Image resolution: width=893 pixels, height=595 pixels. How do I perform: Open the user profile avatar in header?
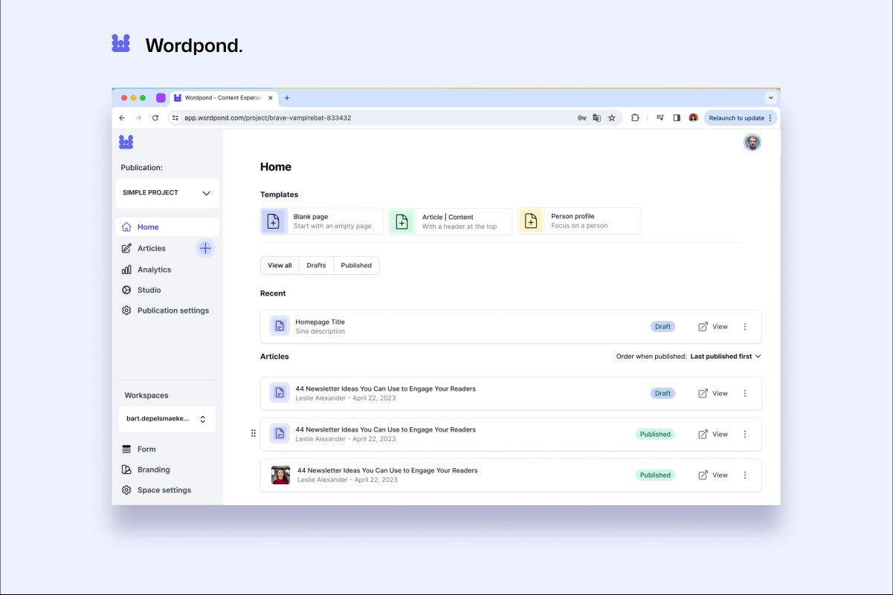(x=752, y=143)
